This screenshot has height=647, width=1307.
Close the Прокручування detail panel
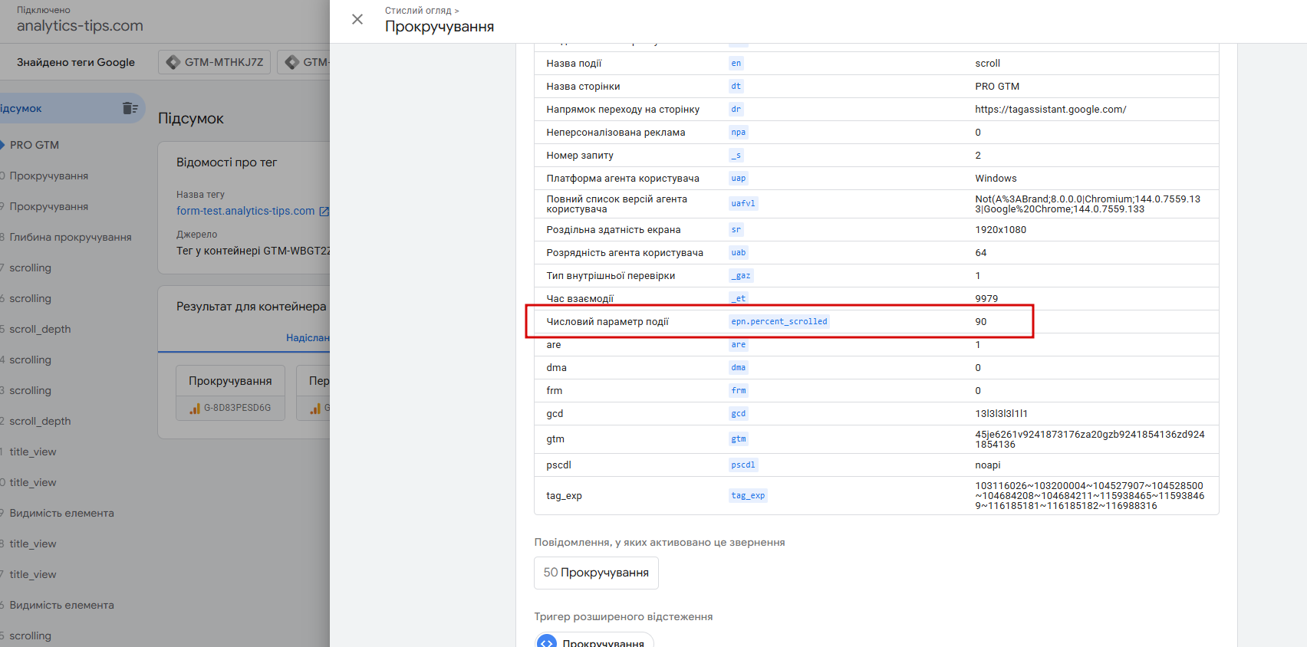click(357, 19)
